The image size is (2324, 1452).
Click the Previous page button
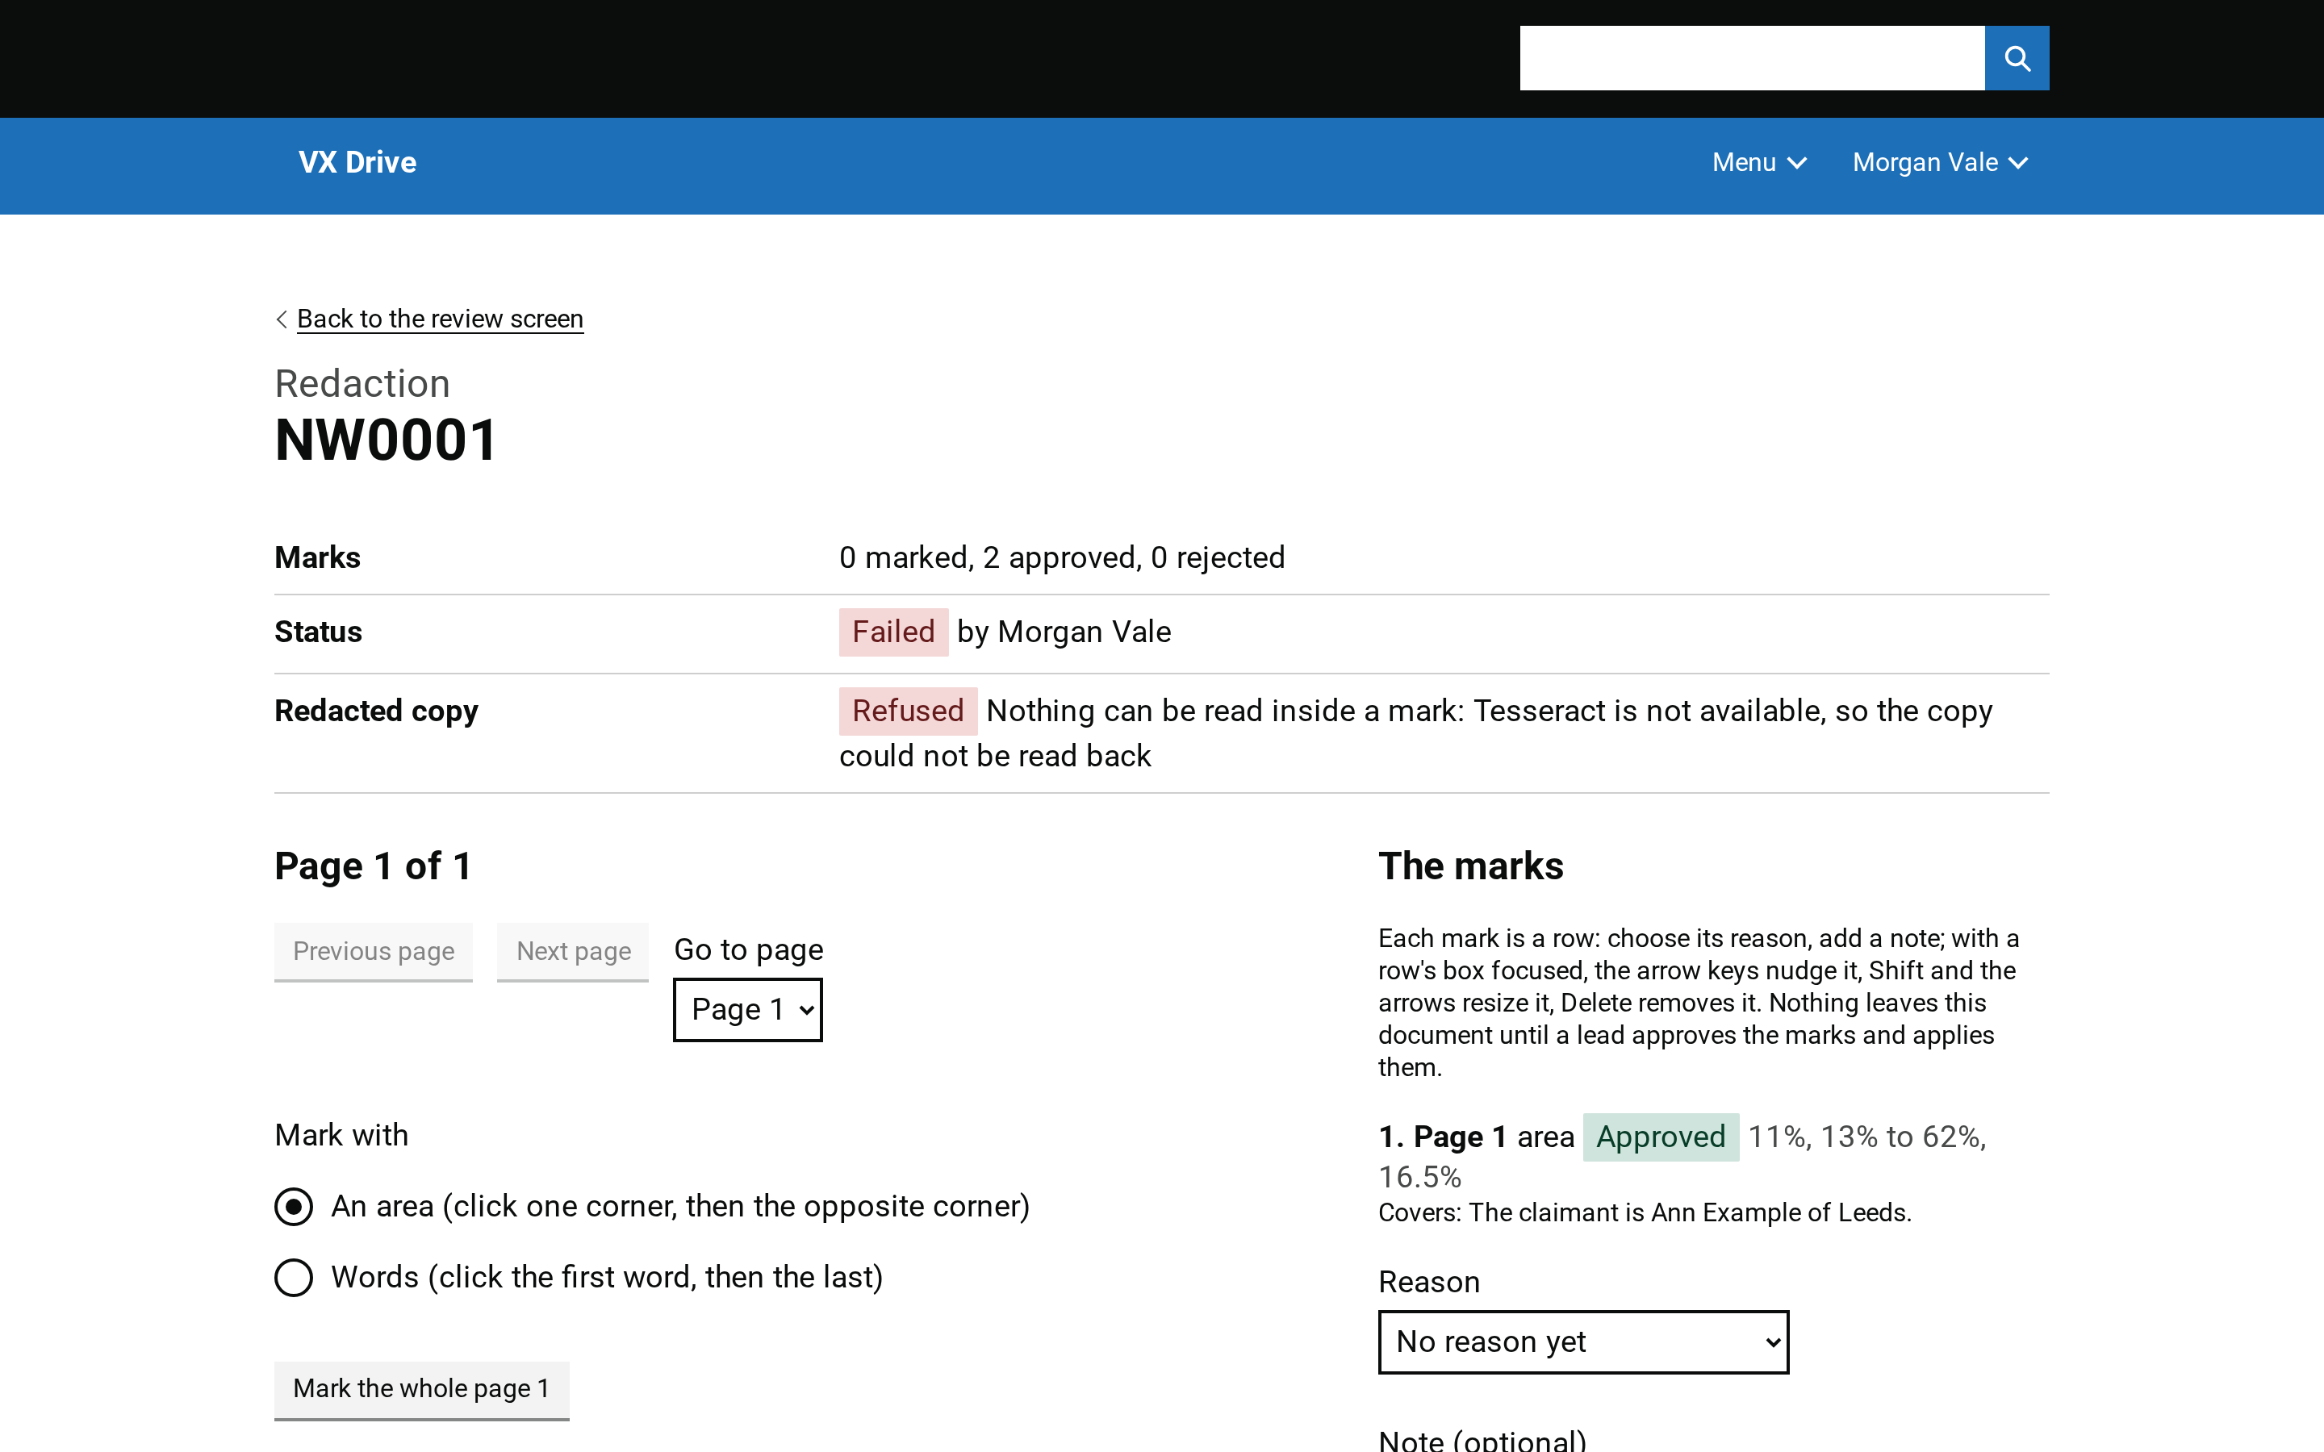[374, 952]
